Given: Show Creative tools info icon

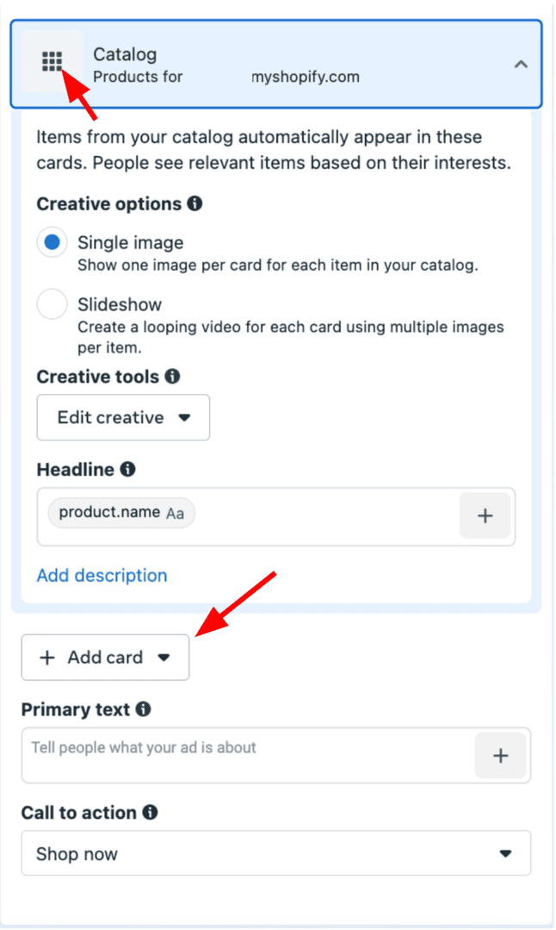Looking at the screenshot, I should click(172, 376).
